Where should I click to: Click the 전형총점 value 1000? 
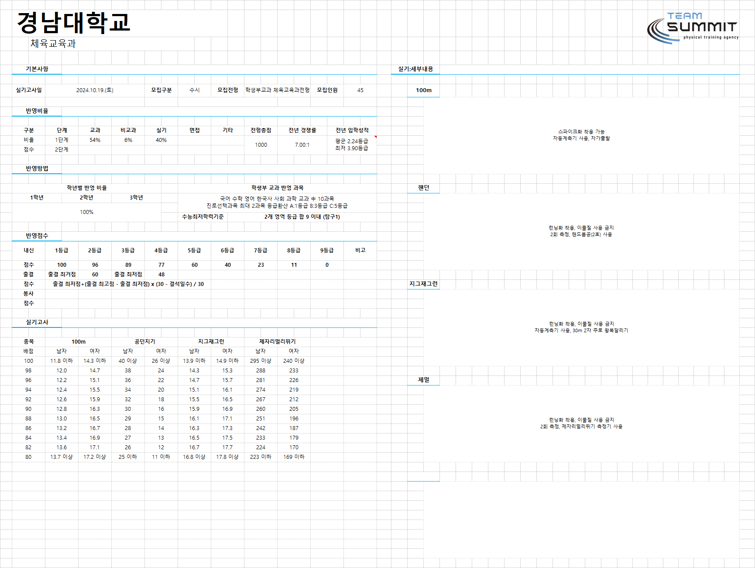point(261,145)
